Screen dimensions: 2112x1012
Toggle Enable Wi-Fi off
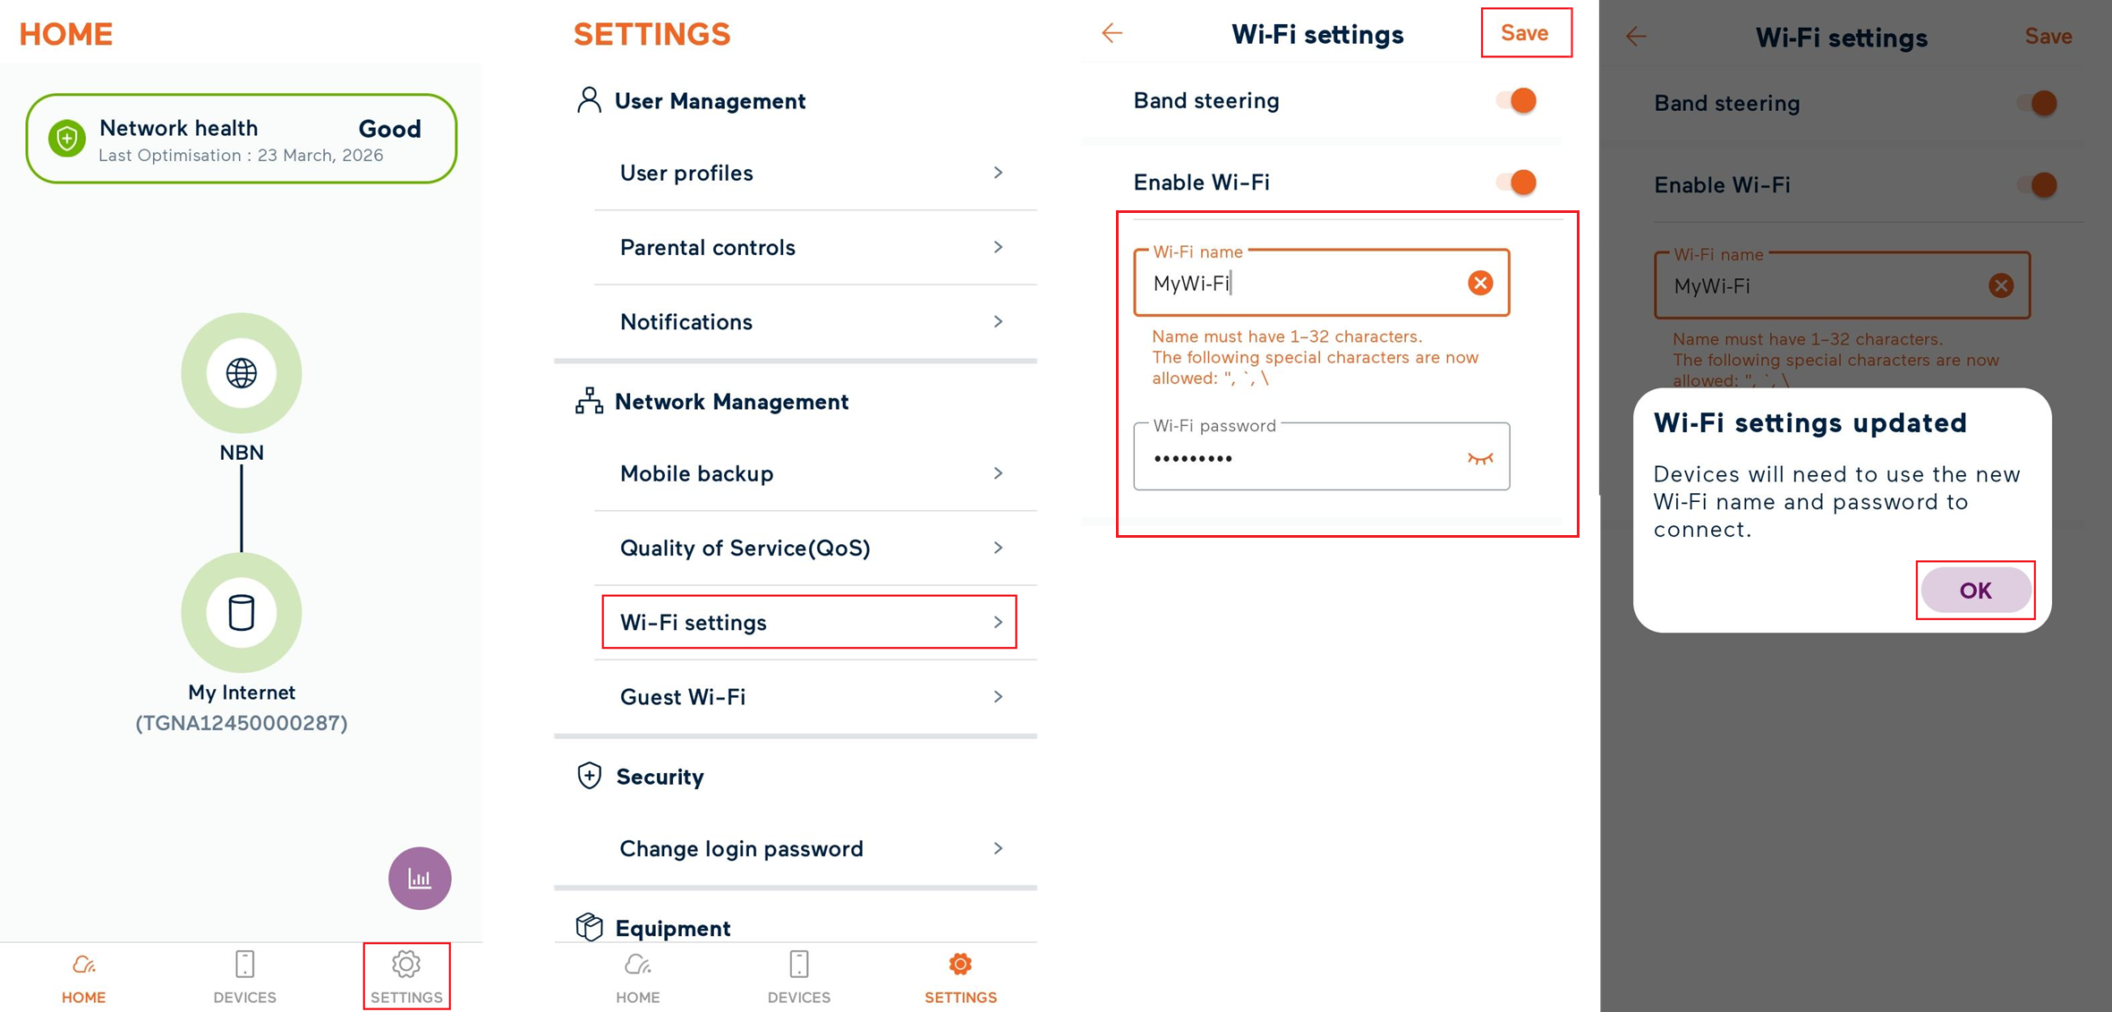1514,182
